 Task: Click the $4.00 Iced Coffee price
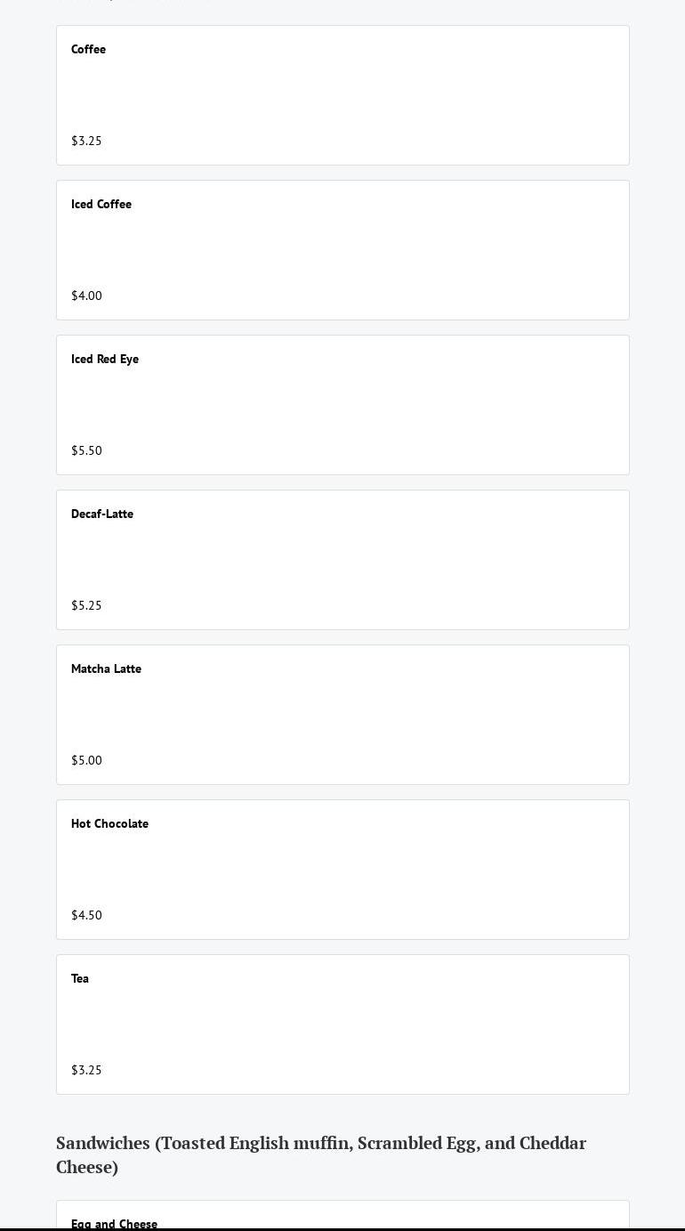click(86, 296)
